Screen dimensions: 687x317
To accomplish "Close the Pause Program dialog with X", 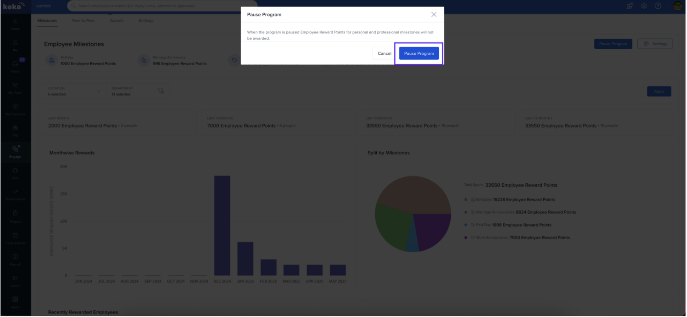I will click(434, 14).
